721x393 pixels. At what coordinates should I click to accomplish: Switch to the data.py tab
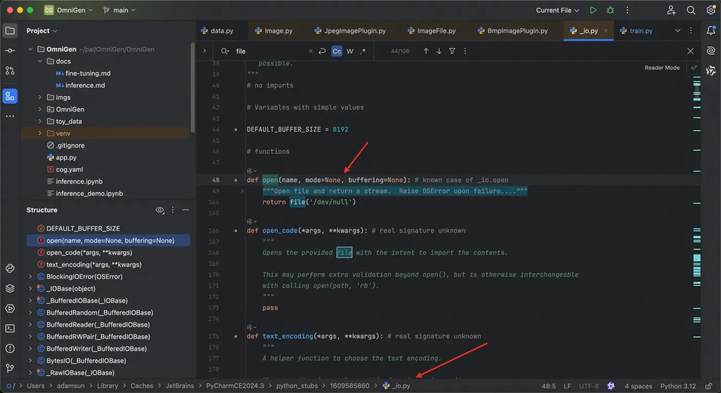click(217, 31)
